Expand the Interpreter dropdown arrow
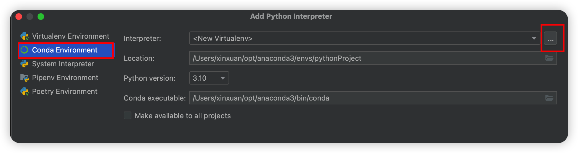Image resolution: width=578 pixels, height=153 pixels. tap(534, 38)
